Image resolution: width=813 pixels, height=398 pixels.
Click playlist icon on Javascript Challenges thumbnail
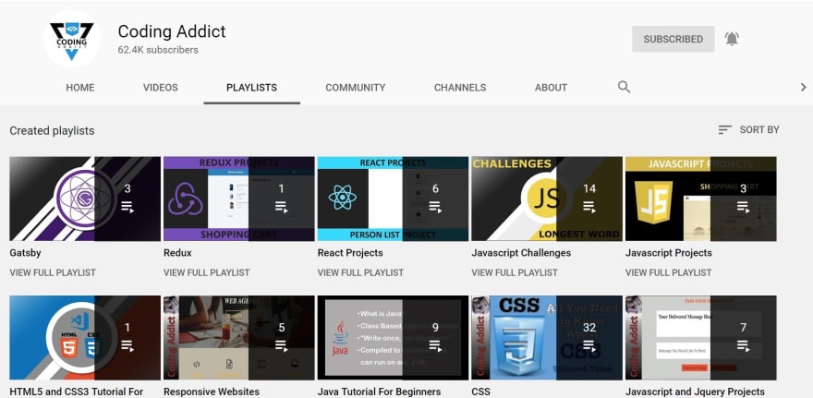coord(589,207)
